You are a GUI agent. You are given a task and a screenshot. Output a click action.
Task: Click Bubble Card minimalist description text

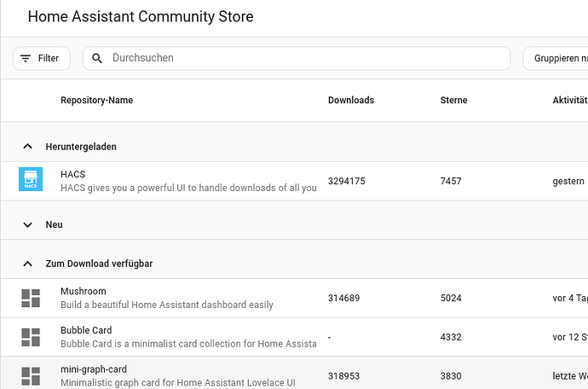point(188,344)
